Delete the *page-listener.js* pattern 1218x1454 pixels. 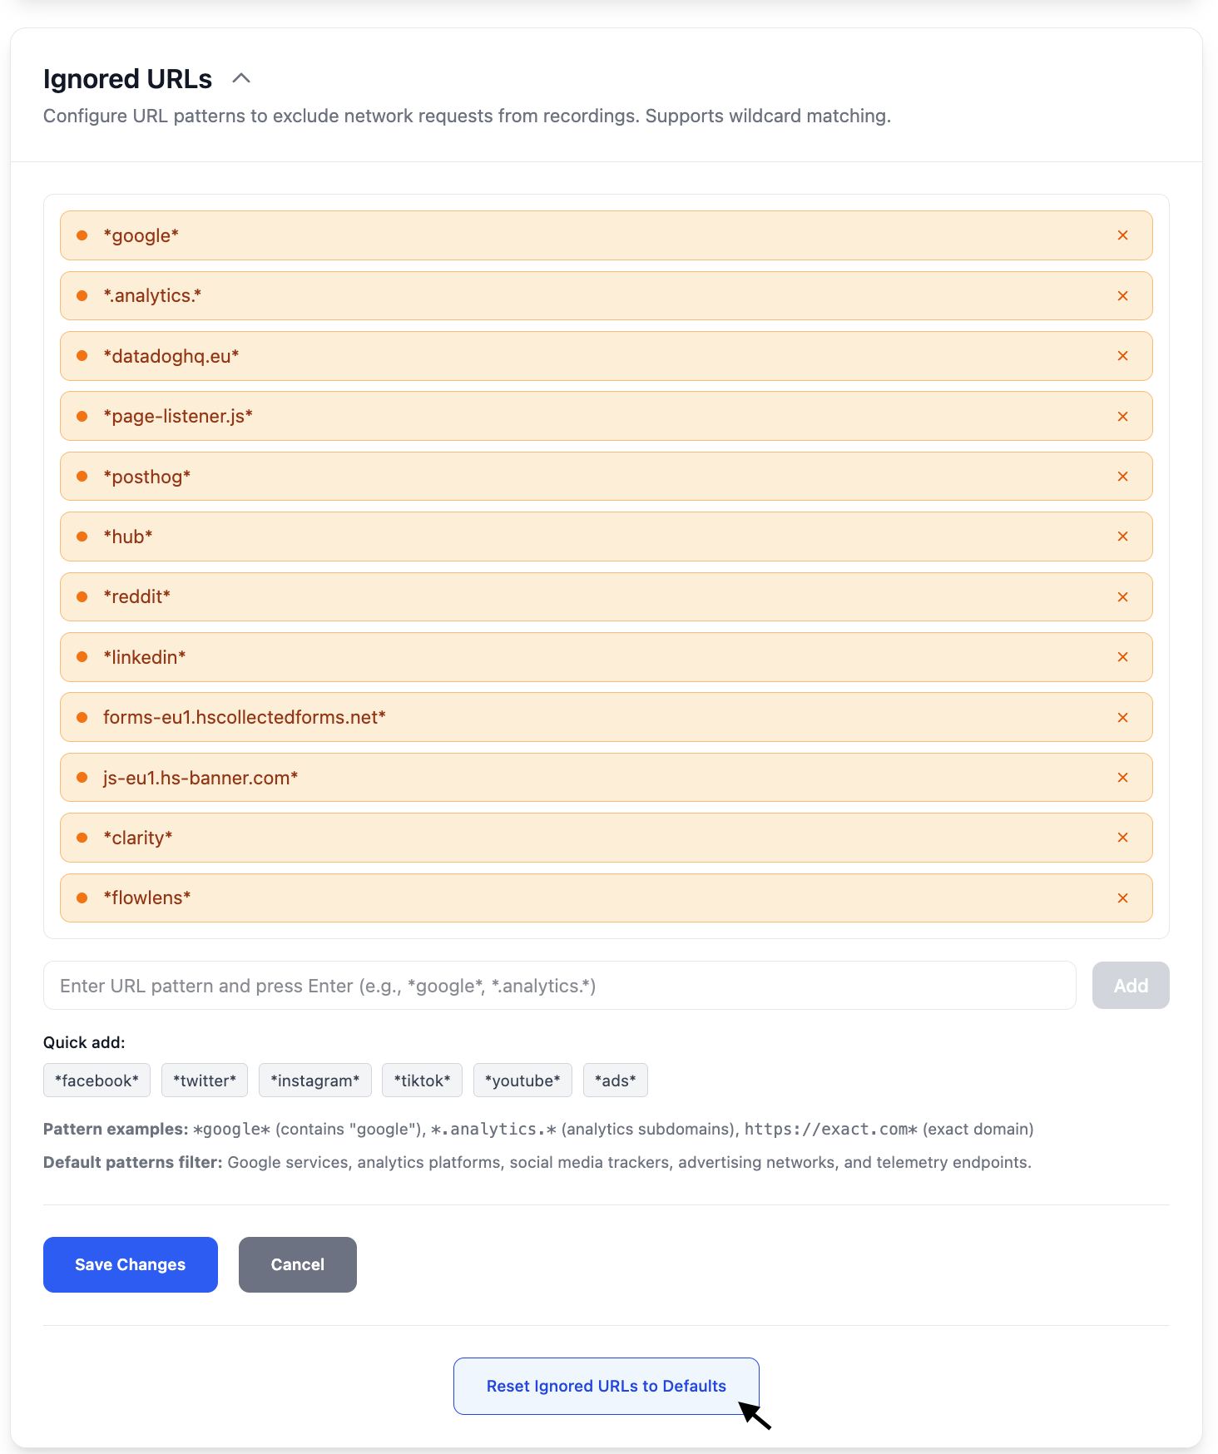1122,416
